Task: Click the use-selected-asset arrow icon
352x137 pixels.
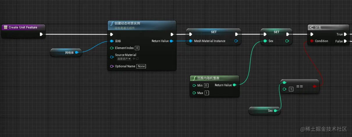Action: click(134, 59)
